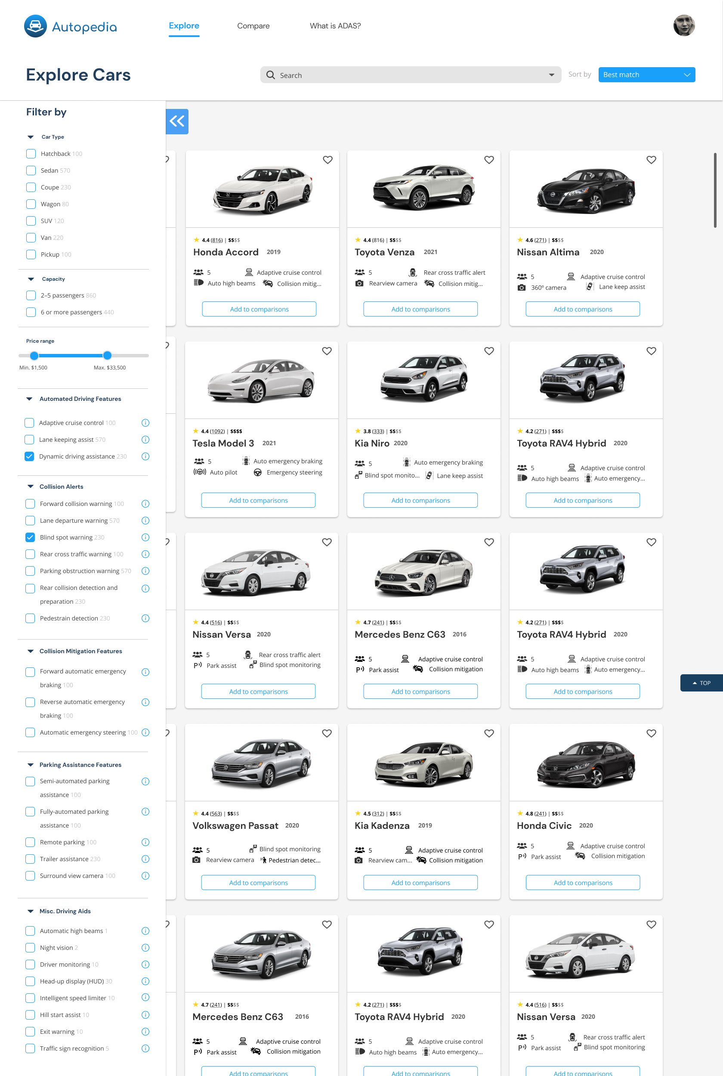The image size is (723, 1076).
Task: Uncheck Dynamic driving assistance filter
Action: click(29, 456)
